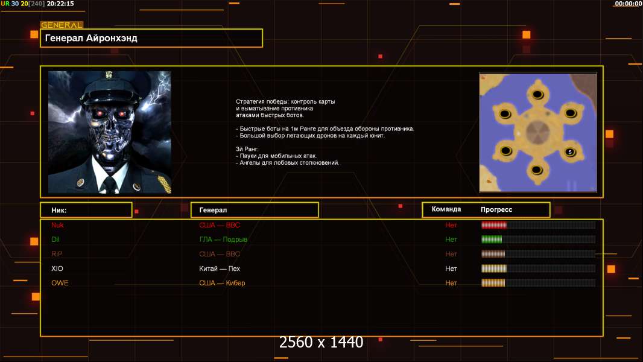
Task: Click team value 'Нет' in Nuk's row
Action: click(451, 224)
